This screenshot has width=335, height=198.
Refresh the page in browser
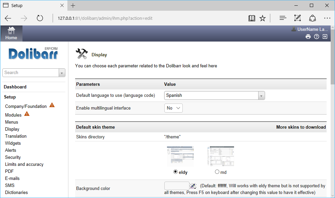click(40, 18)
